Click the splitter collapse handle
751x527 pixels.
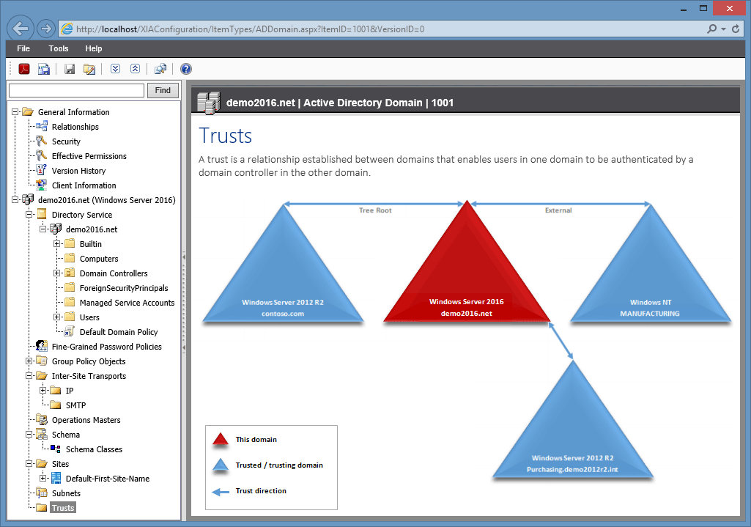184,302
